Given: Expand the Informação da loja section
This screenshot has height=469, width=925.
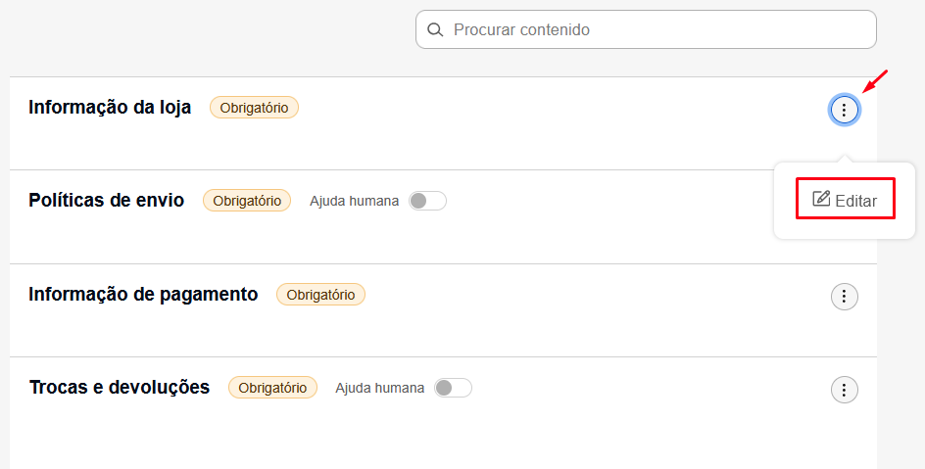Looking at the screenshot, I should 110,108.
